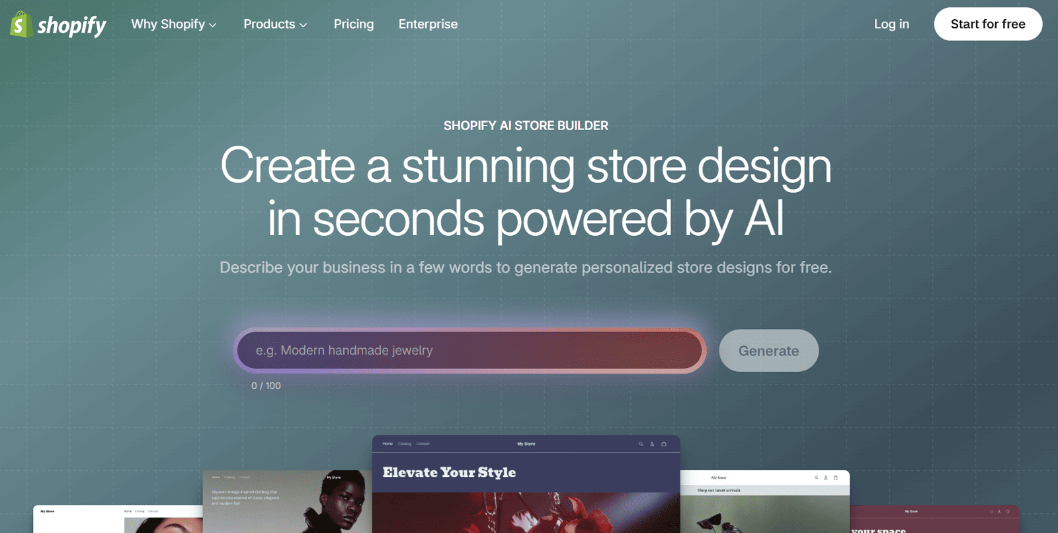Click the search icon in Elevate Your Style preview
This screenshot has height=533, width=1058.
point(641,444)
